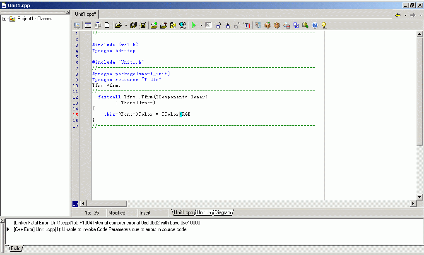Click the open package box icon
The width and height of the screenshot is (424, 255).
pos(267,25)
